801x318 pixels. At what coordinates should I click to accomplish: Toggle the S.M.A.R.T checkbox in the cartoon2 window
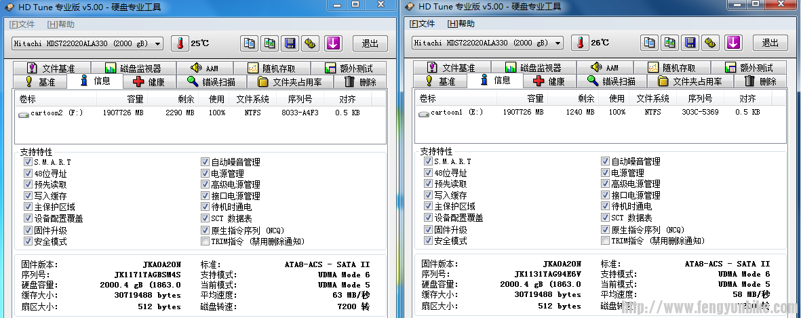pyautogui.click(x=27, y=163)
